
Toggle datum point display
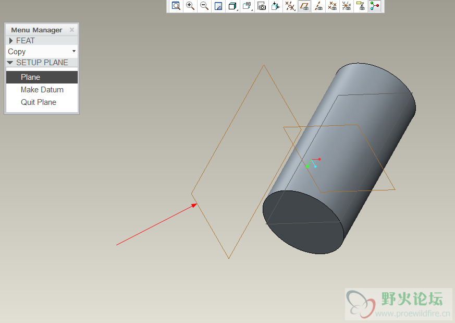[332, 6]
